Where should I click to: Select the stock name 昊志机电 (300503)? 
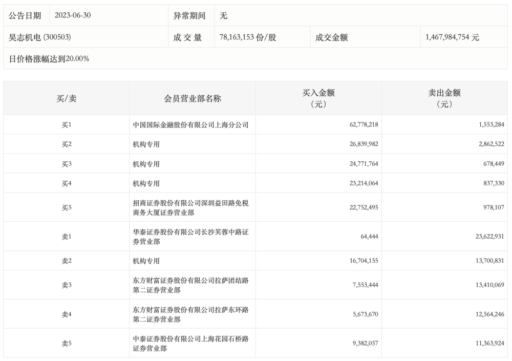[x=40, y=37]
